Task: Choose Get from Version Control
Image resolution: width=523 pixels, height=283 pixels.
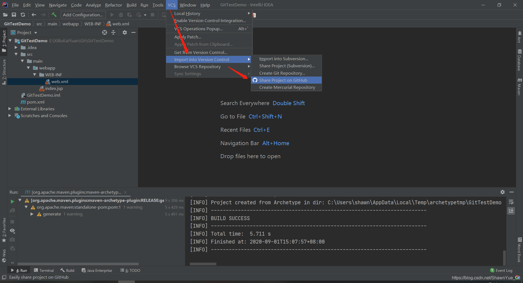Action: 209,52
